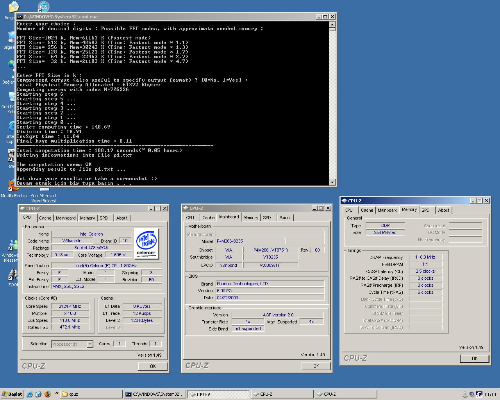Click the Memory CPU-Z window title icon
This screenshot has height=400, width=500.
(x=344, y=201)
